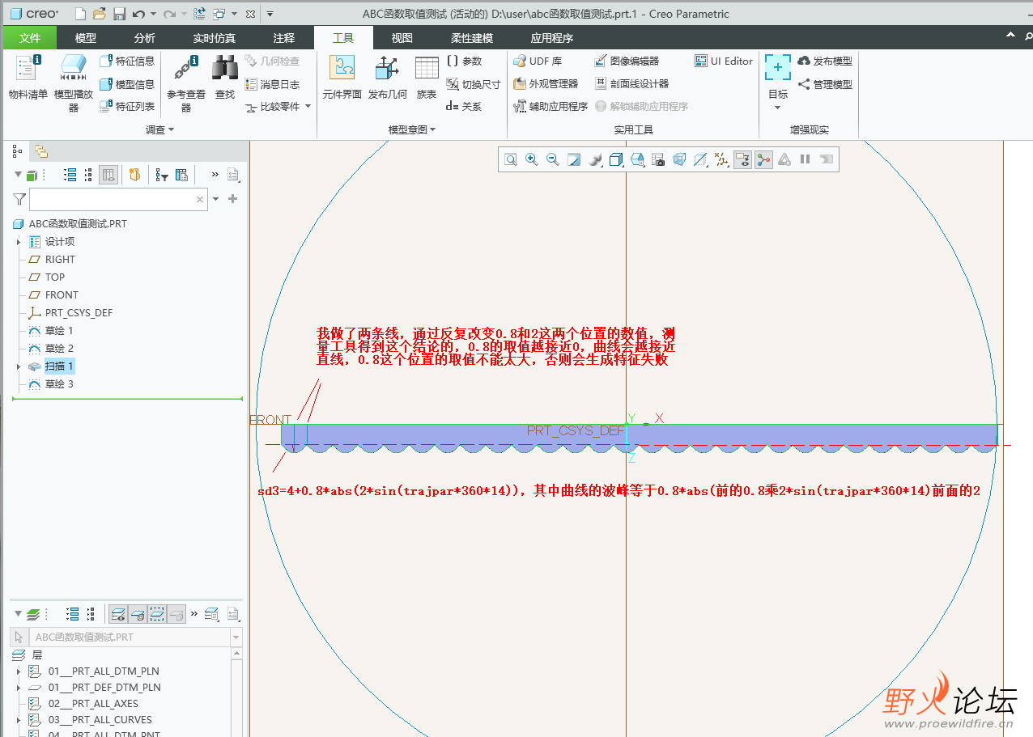Open the 参考查看器 reference viewer
Image resolution: width=1033 pixels, height=737 pixels.
point(186,83)
